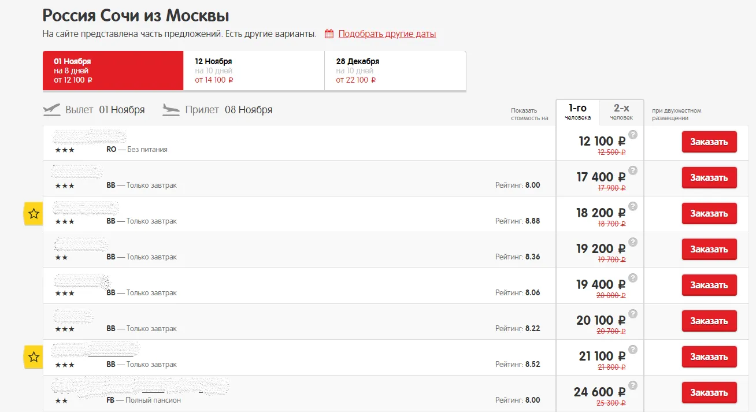Click the yellow star badge on 8.52-rated hotel
The width and height of the screenshot is (756, 412).
pos(34,357)
